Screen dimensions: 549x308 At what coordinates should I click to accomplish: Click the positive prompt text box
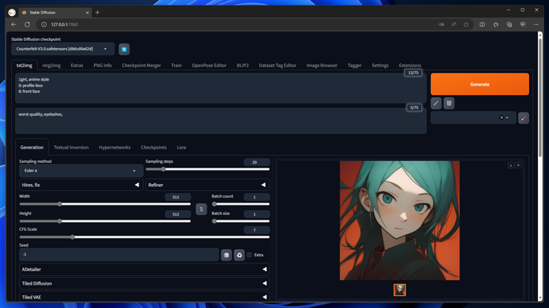click(x=220, y=88)
